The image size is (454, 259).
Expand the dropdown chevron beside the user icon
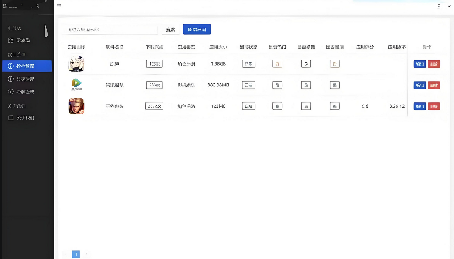pyautogui.click(x=449, y=6)
